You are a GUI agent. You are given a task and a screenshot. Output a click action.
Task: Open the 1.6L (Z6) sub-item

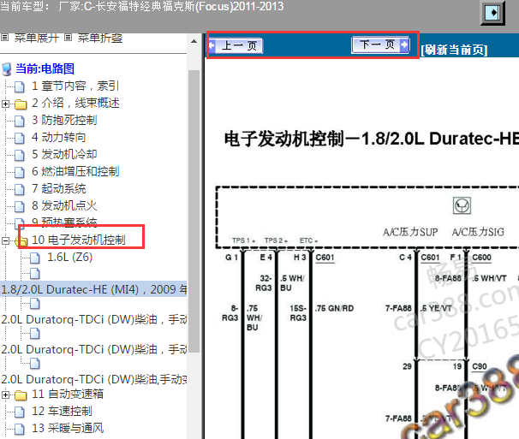pyautogui.click(x=70, y=257)
